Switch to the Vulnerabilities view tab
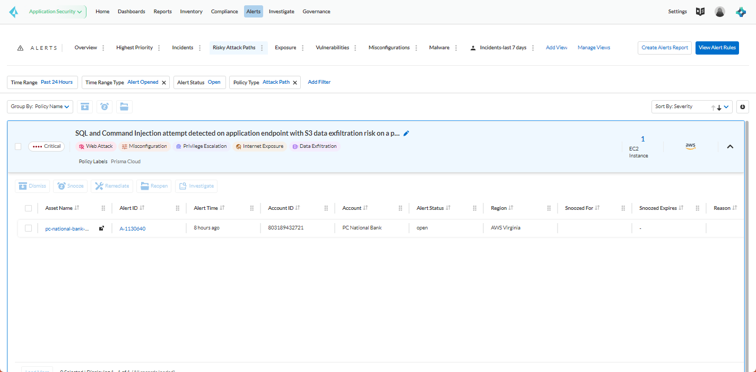The image size is (756, 372). 333,48
